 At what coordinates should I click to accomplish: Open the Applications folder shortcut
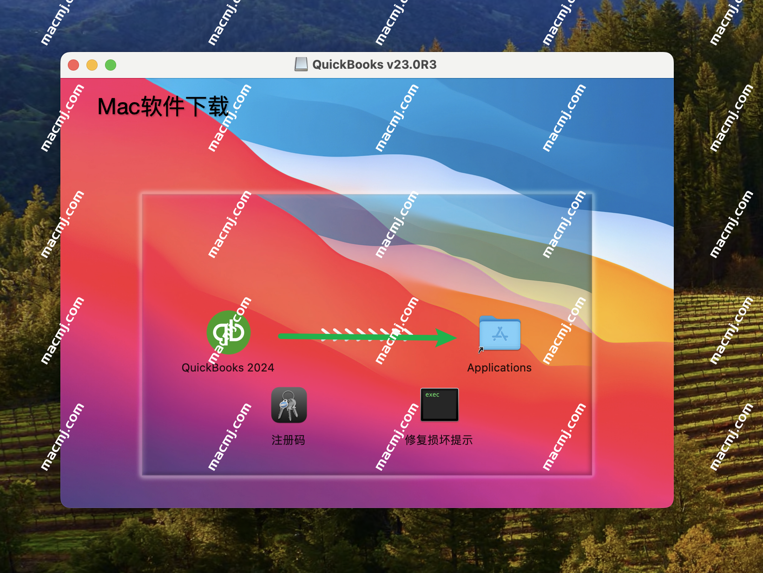[x=500, y=333]
